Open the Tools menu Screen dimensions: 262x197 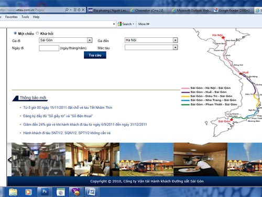(25, 17)
